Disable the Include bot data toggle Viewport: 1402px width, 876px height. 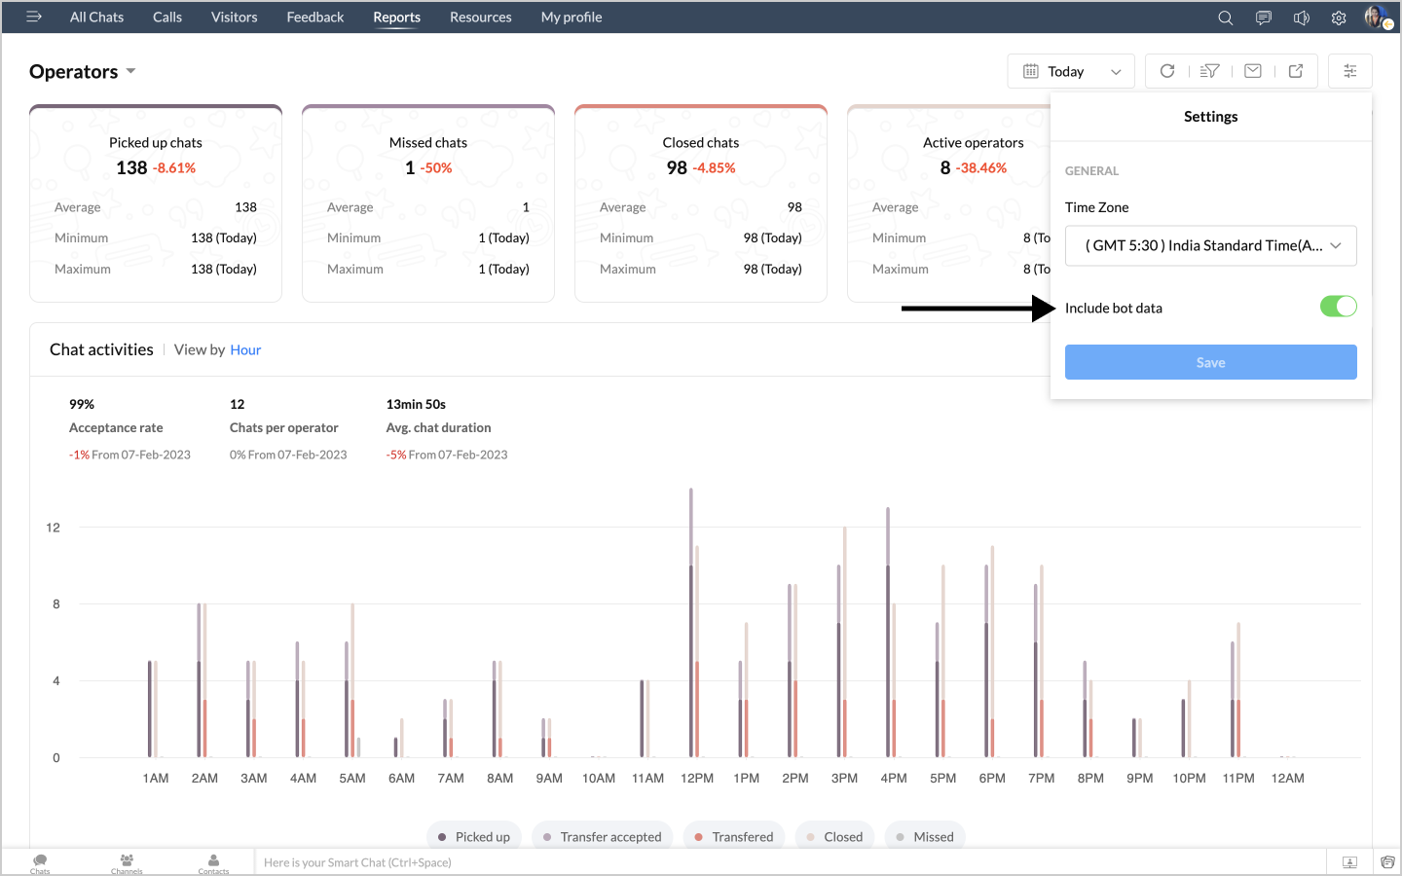pyautogui.click(x=1338, y=307)
